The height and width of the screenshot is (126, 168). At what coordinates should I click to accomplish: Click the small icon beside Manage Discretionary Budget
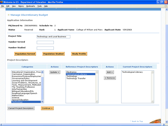[x=9, y=15]
